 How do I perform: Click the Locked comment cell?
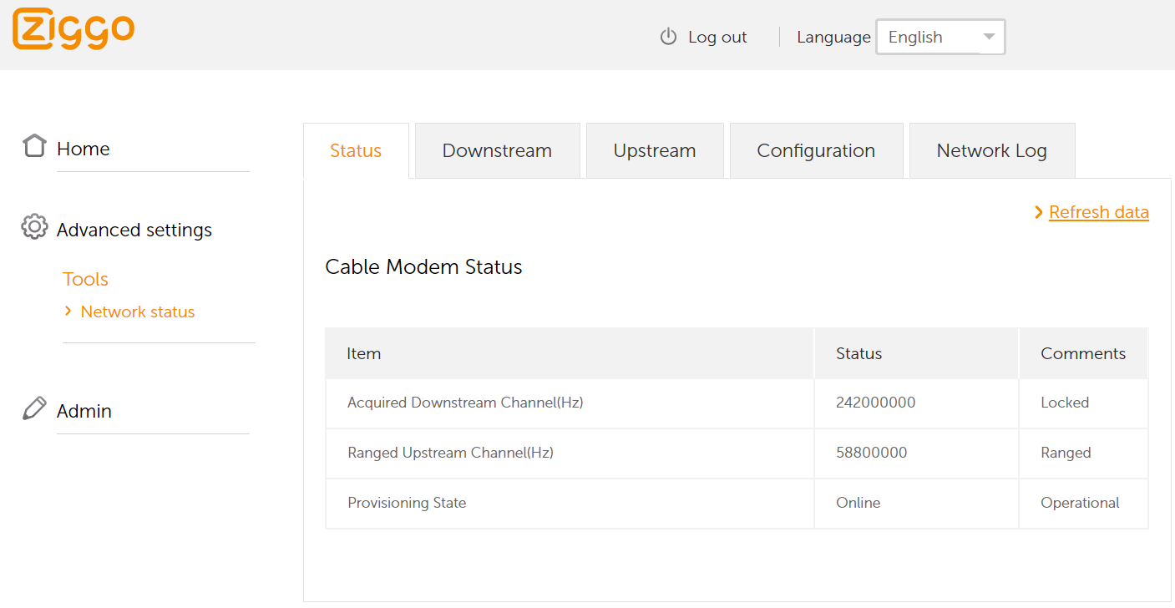(x=1083, y=403)
